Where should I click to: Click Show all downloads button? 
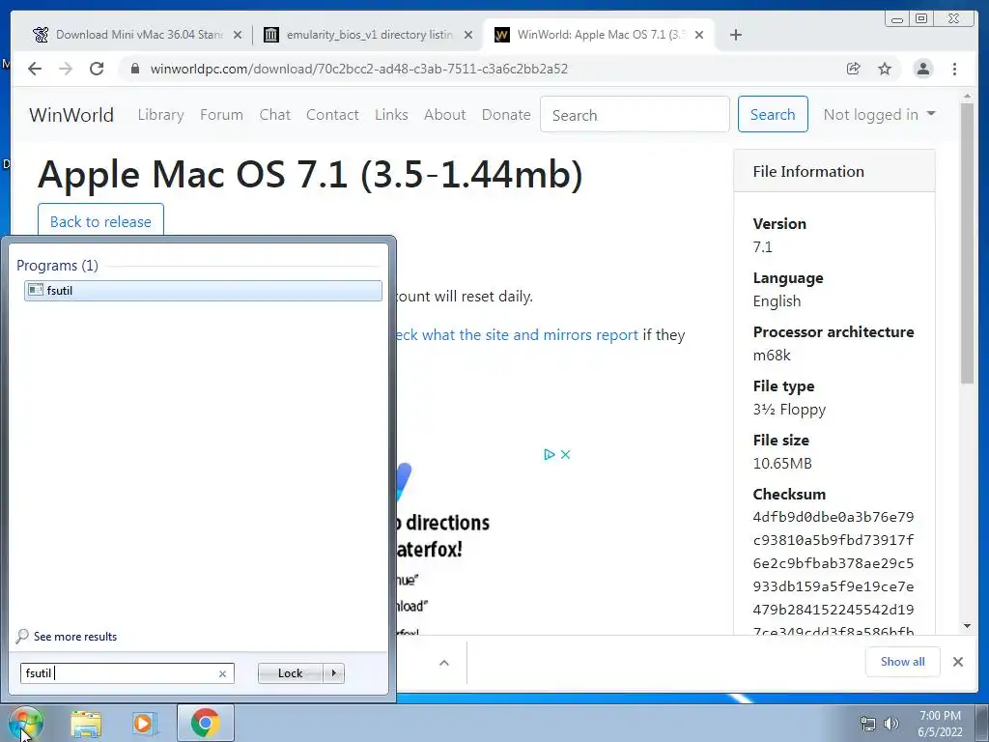tap(903, 662)
